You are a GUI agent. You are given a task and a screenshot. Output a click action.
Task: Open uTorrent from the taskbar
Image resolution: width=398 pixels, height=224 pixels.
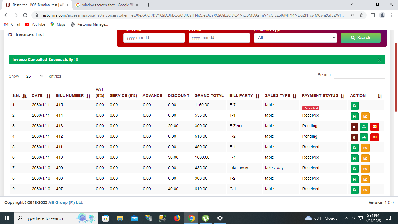point(206,218)
